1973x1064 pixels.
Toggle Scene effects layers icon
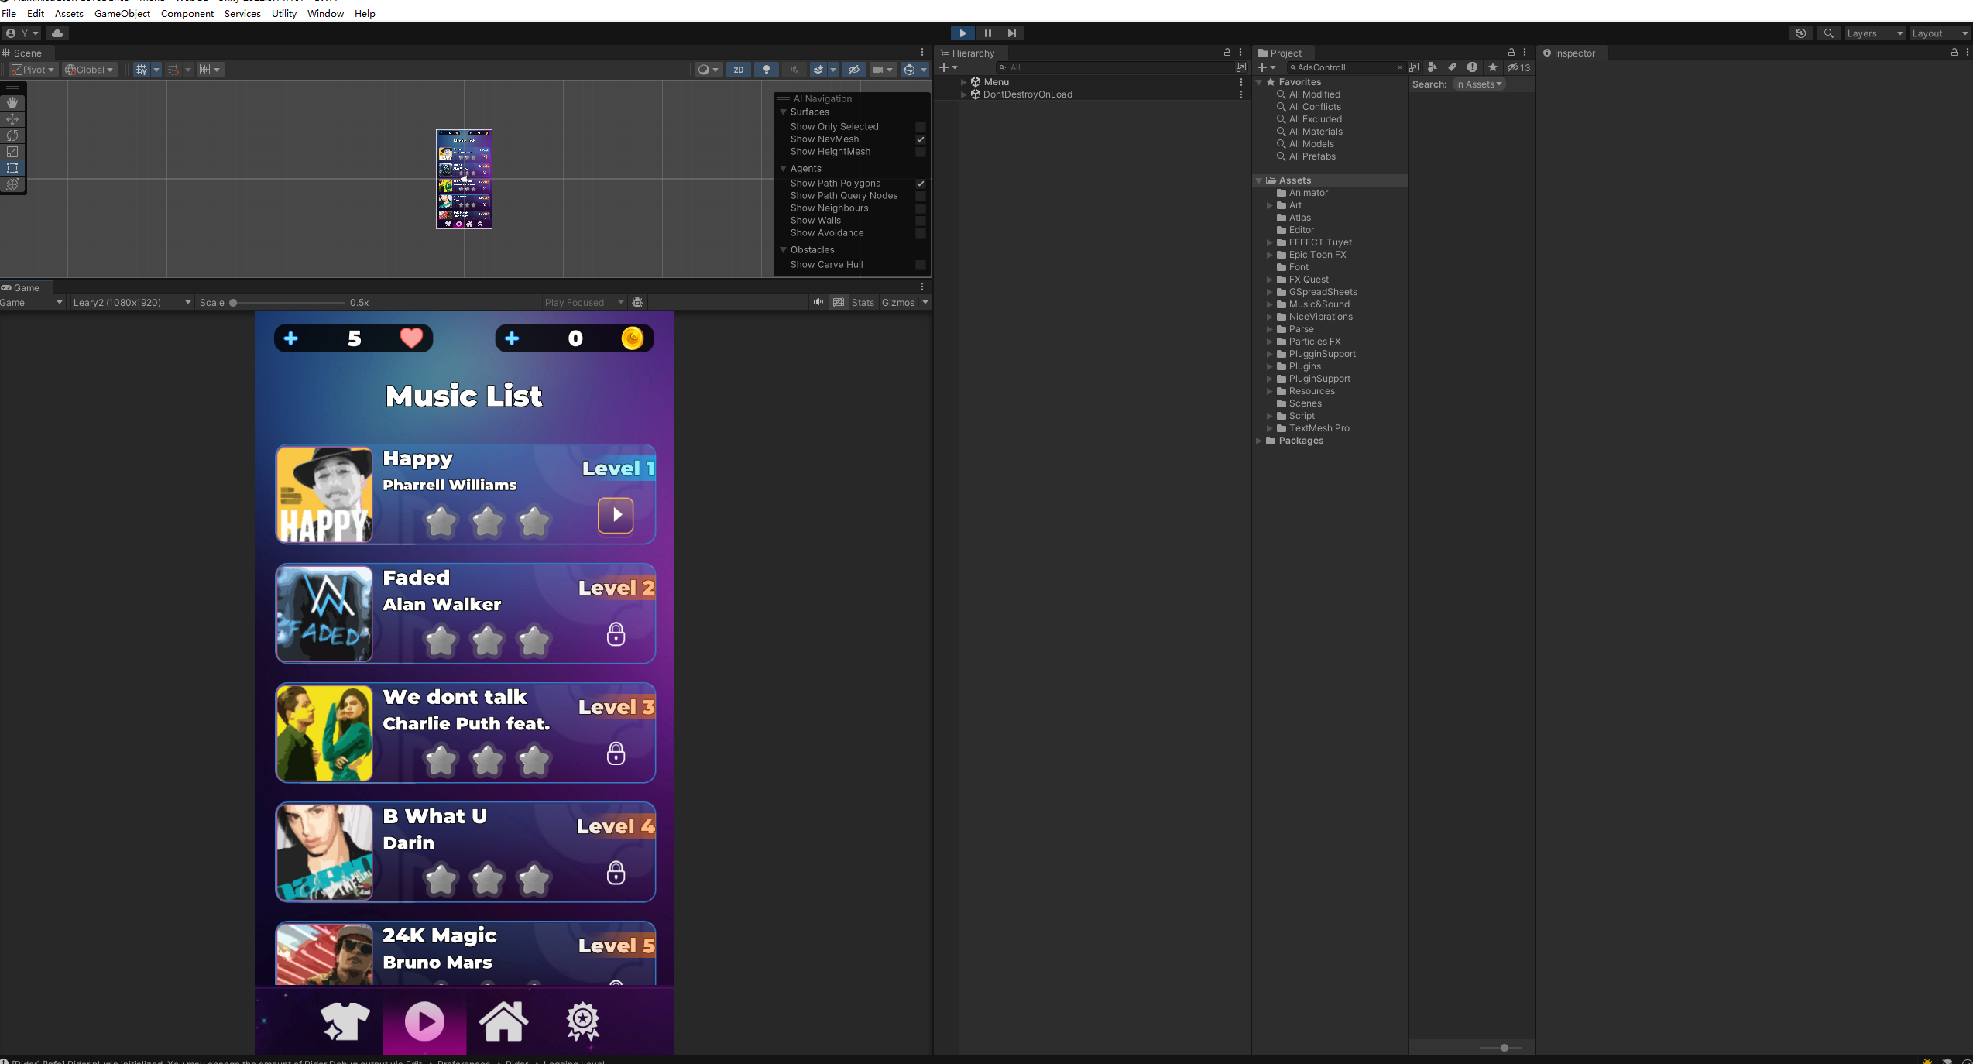click(x=818, y=70)
